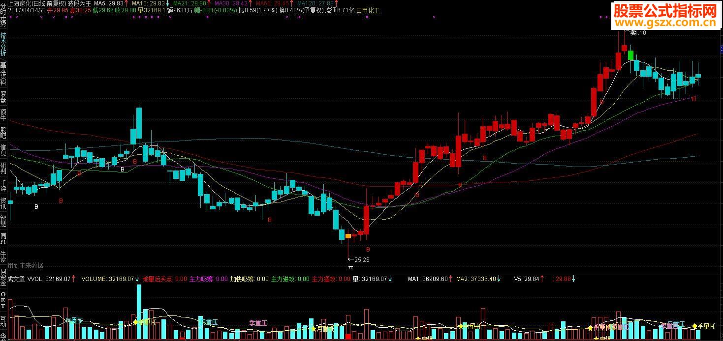Click the turnover rate 换0.48%(量复权)
The width and height of the screenshot is (723, 341).
coord(301,10)
